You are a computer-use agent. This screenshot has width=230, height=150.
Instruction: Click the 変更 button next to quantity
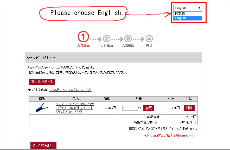click(149, 108)
